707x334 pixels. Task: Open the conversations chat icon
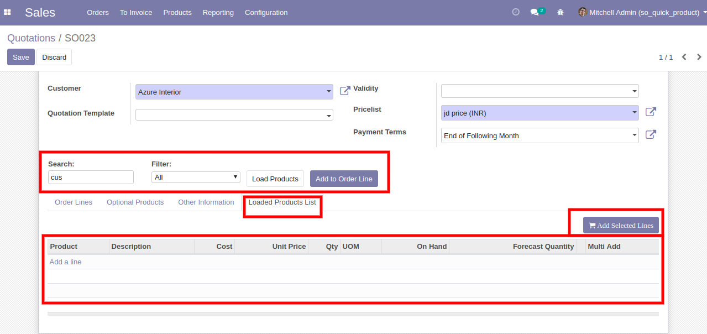click(535, 12)
